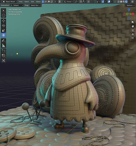
Task: Switch perspective/orthographic grid icon
Action: [133, 34]
